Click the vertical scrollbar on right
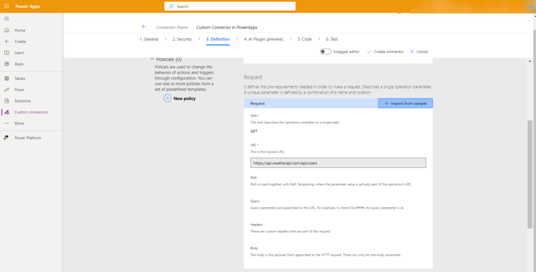 (x=531, y=173)
